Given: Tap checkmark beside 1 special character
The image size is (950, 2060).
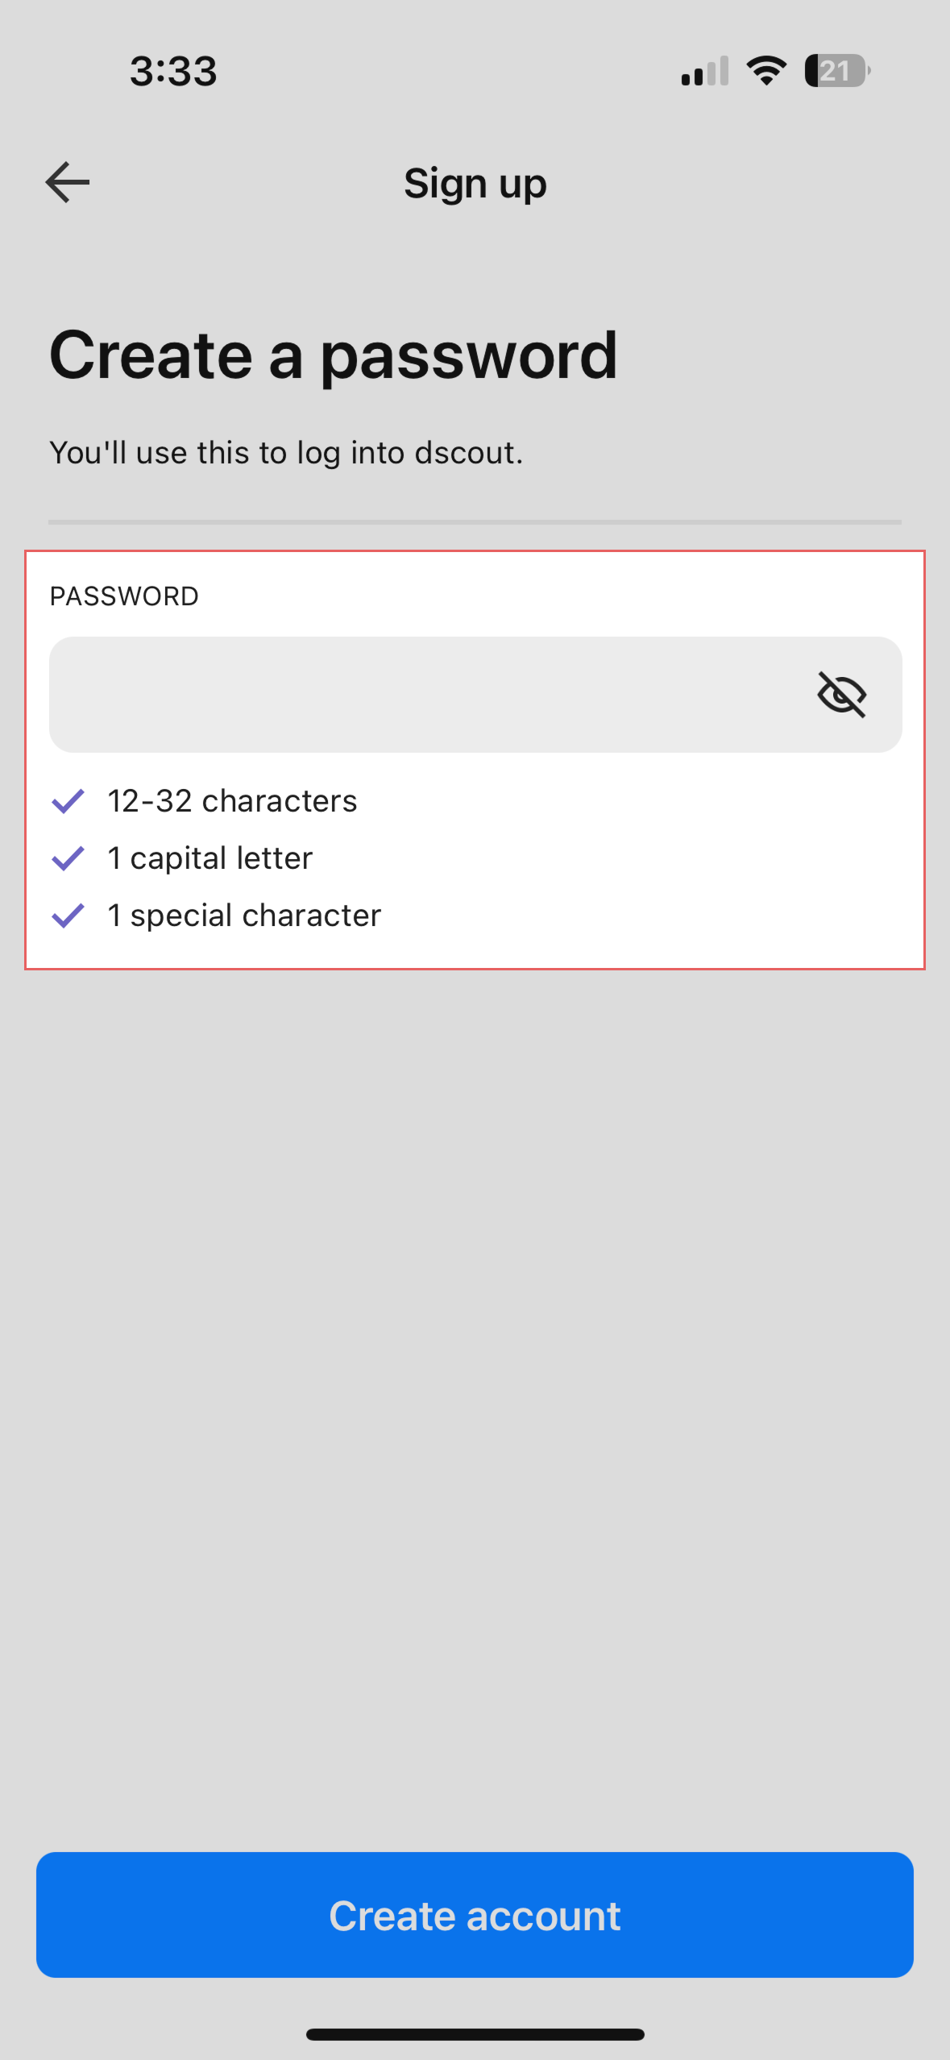Looking at the screenshot, I should [x=68, y=916].
